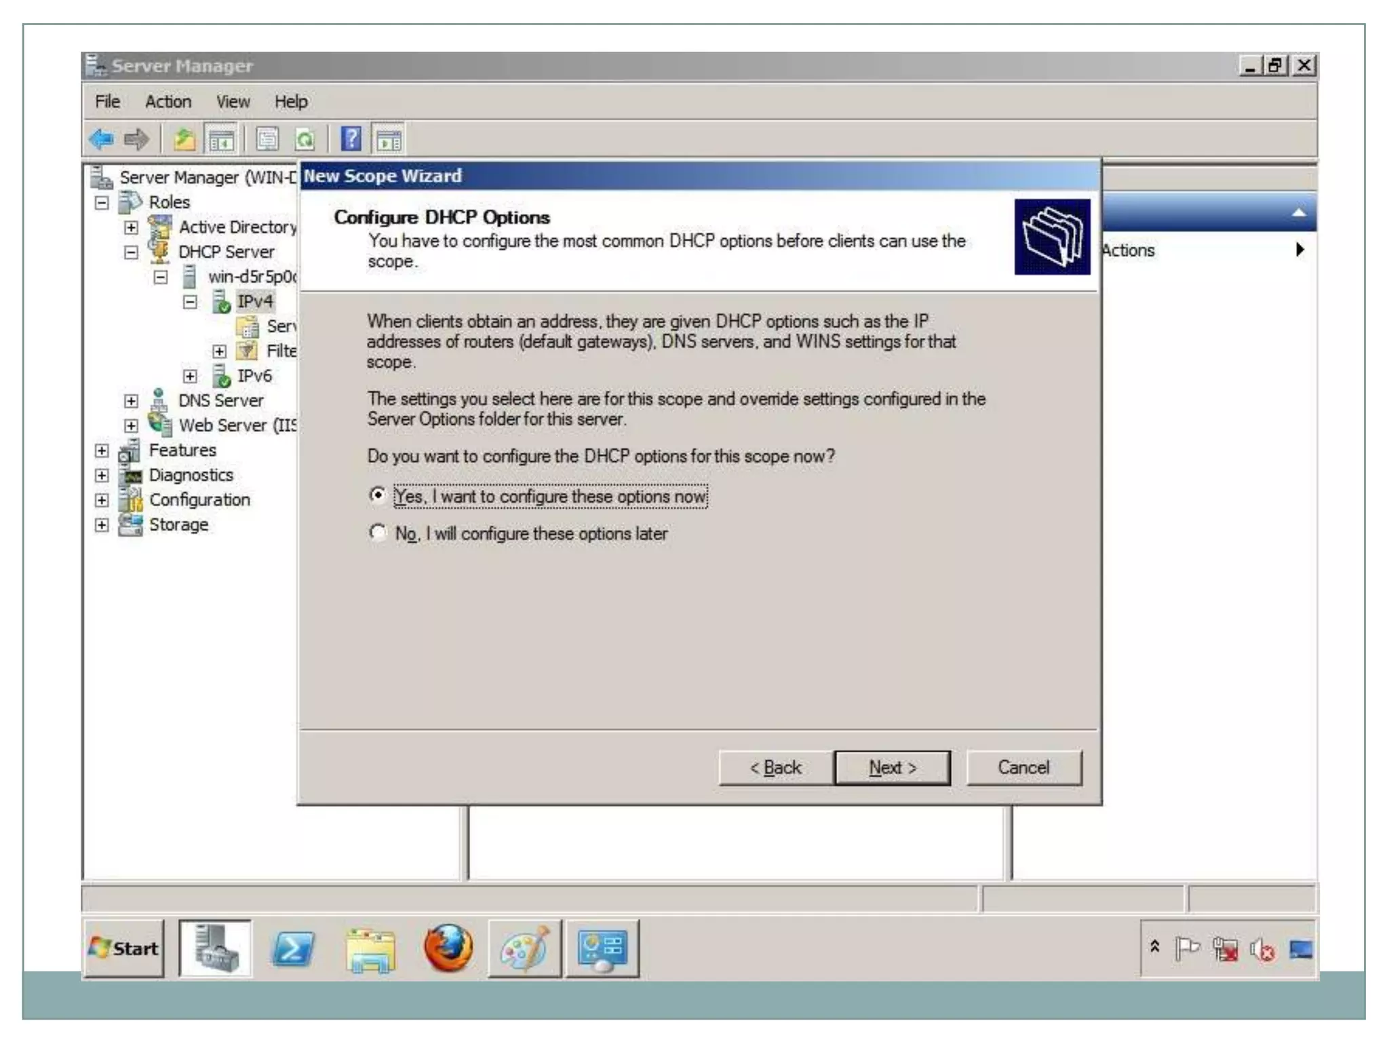Open Paint from the taskbar
The image size is (1389, 1042).
click(x=524, y=948)
